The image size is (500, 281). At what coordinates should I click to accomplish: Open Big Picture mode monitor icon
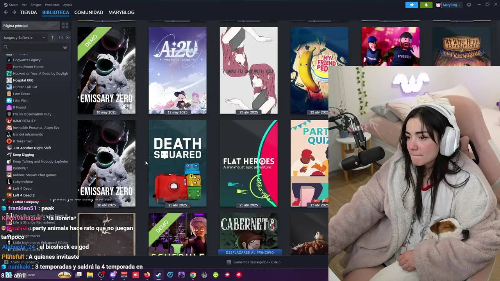pyautogui.click(x=469, y=5)
